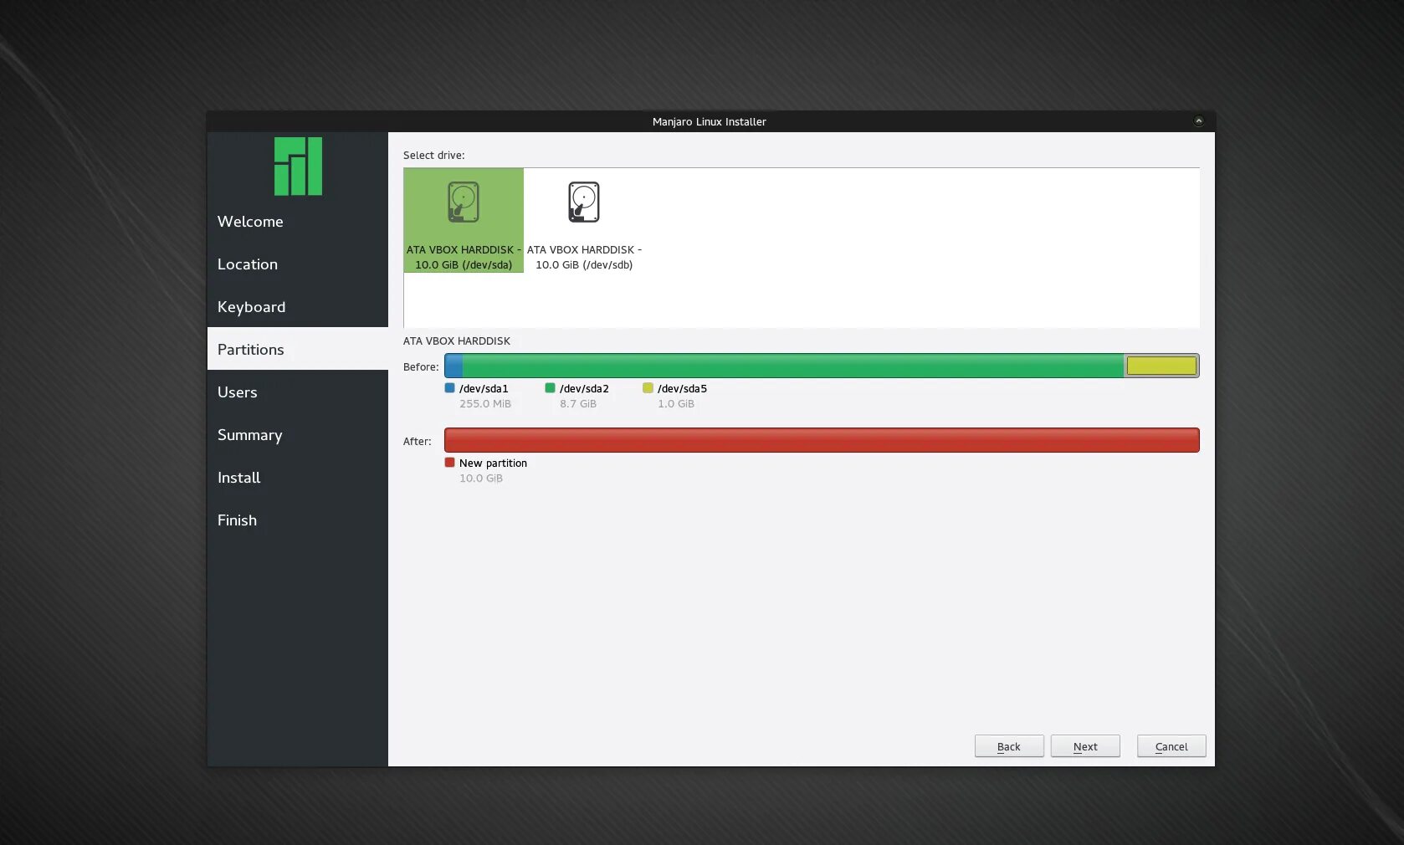Click the Before: label

coord(421,367)
